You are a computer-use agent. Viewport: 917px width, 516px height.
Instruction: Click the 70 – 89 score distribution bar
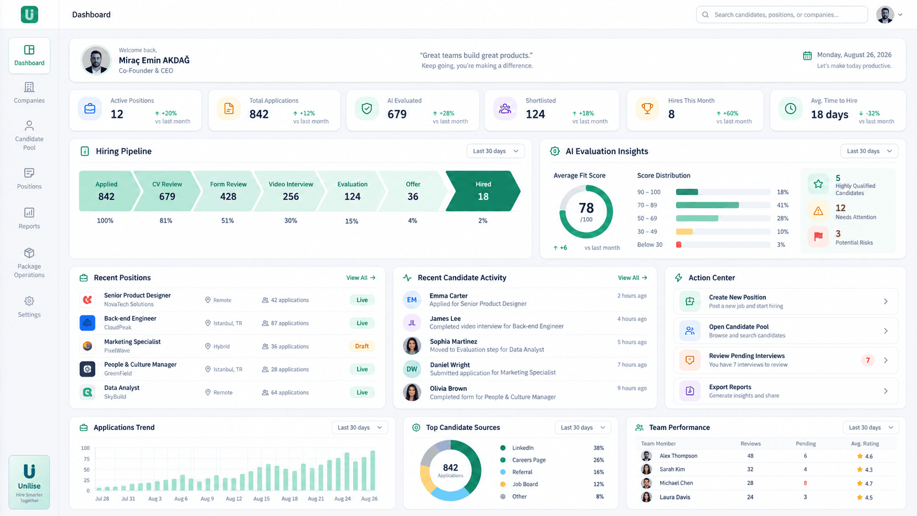[707, 205]
